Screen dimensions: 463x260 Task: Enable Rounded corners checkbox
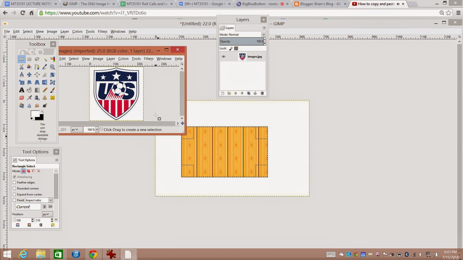(14, 188)
